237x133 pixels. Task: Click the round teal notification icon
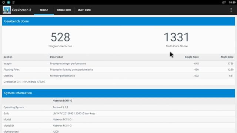pyautogui.click(x=9, y=2)
